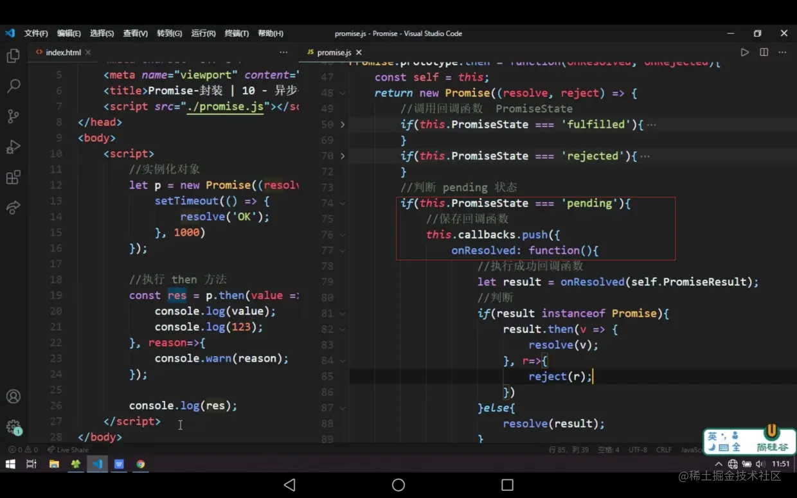Tap the Android back navigation button
The image size is (797, 498).
[289, 485]
